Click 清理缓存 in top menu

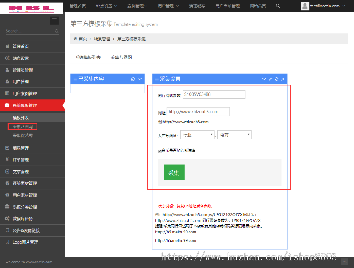pos(197,6)
